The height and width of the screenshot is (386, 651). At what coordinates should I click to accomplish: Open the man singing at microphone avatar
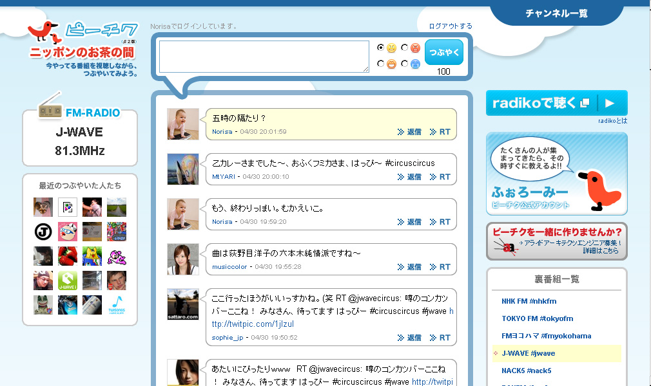(x=92, y=207)
